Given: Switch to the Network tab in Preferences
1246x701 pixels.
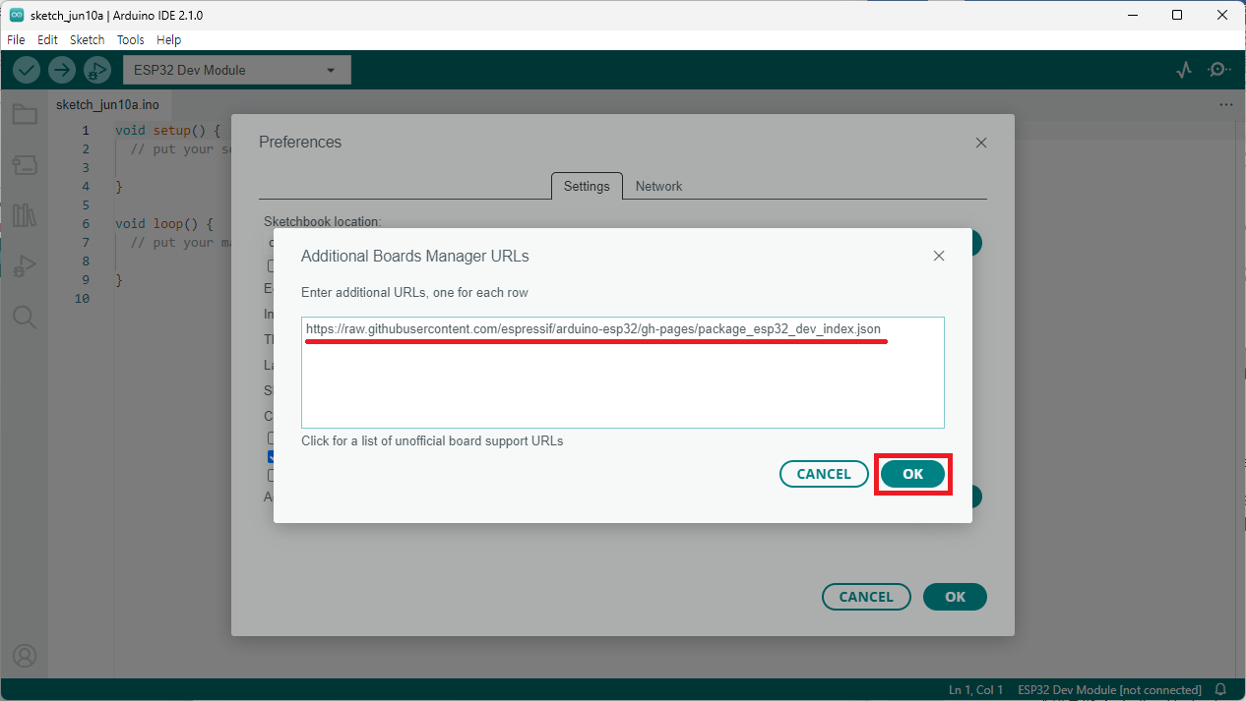Looking at the screenshot, I should click(x=658, y=186).
